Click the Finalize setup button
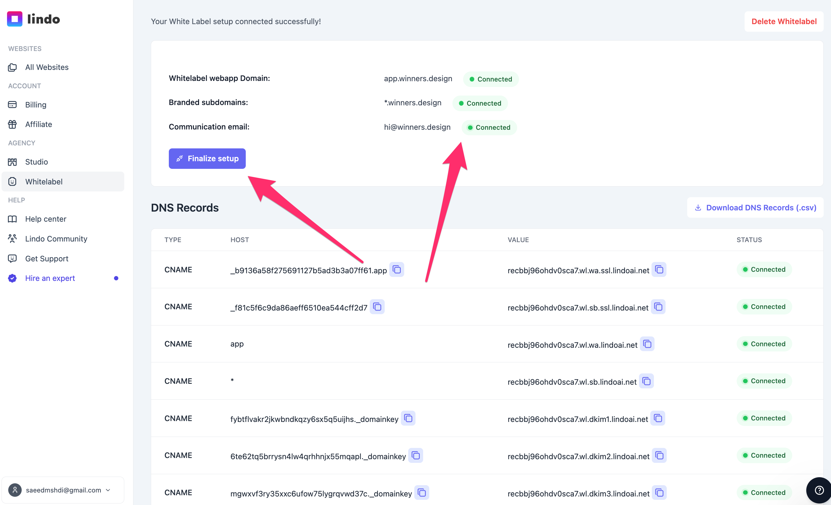This screenshot has height=505, width=831. point(207,158)
